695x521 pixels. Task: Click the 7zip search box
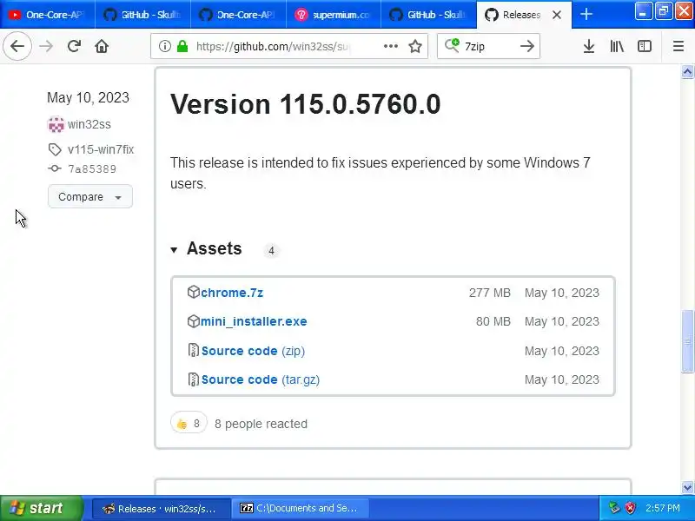point(488,46)
